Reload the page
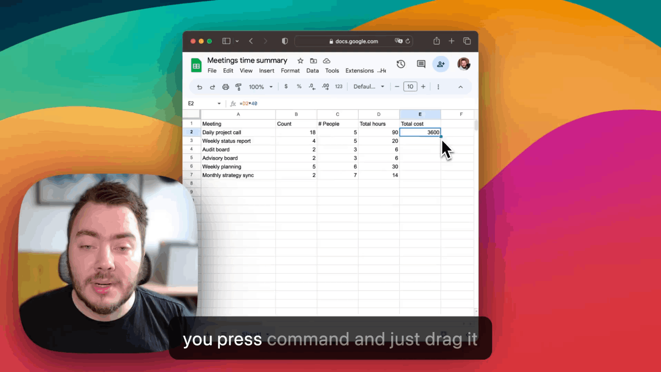This screenshot has height=372, width=661. (408, 41)
